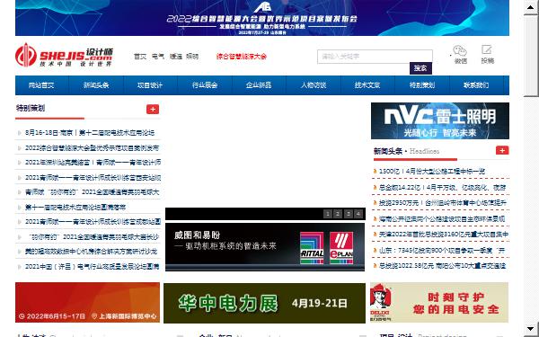Open red 综合智慧能源大会 link

[242, 57]
